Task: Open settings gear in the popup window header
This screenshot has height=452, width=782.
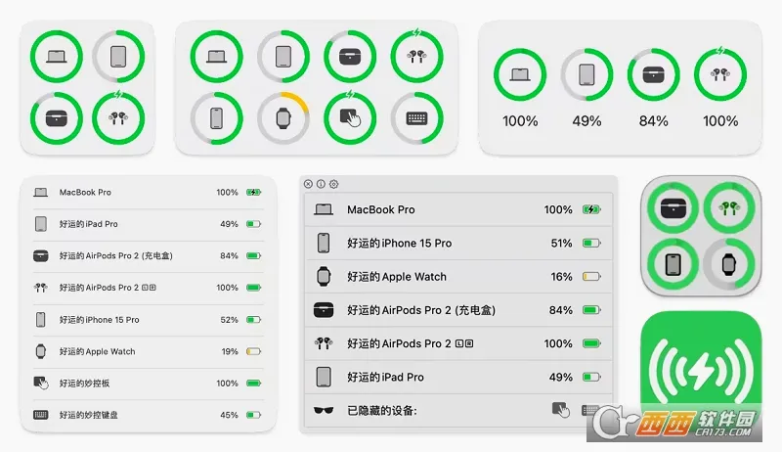Action: (x=334, y=184)
